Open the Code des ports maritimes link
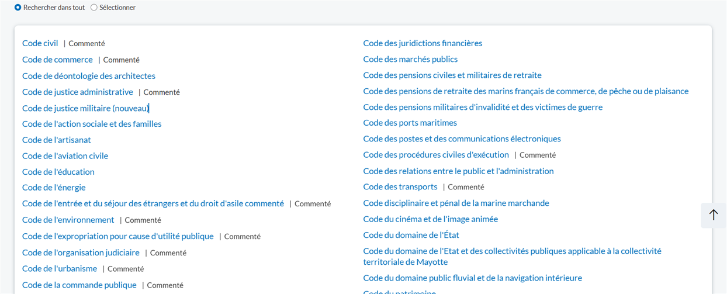This screenshot has height=294, width=727. pos(410,123)
